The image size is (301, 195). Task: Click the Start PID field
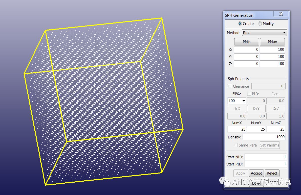point(266,164)
